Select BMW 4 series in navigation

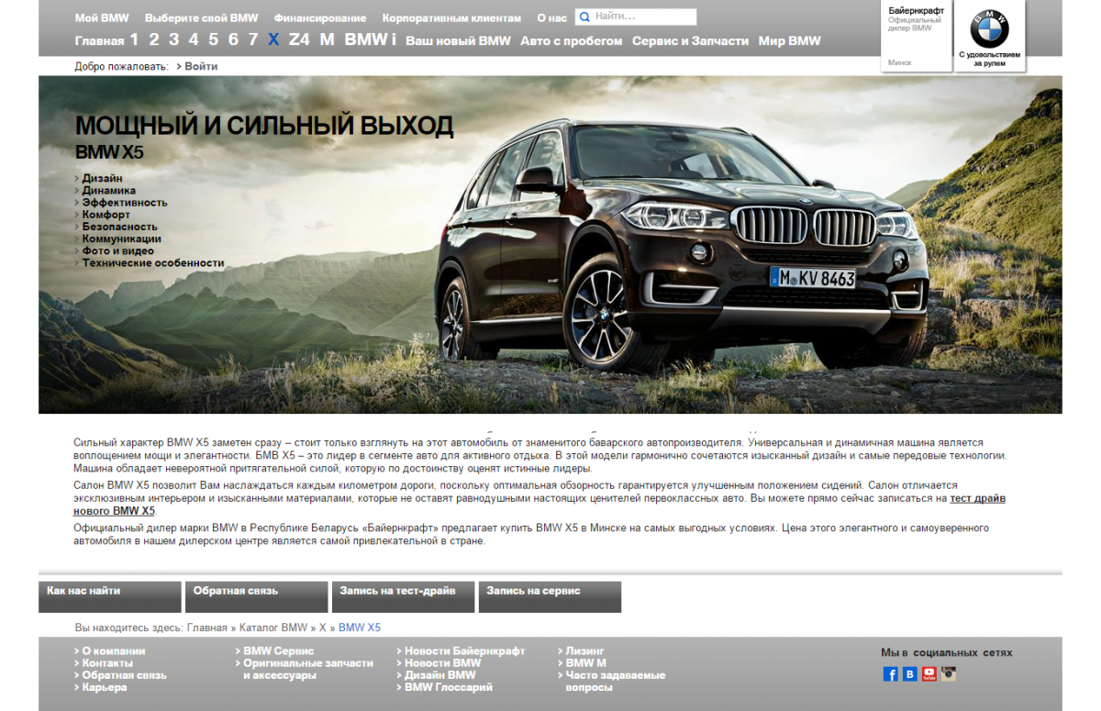tap(194, 39)
